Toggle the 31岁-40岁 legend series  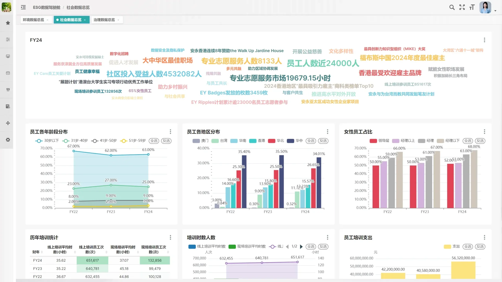(x=75, y=141)
